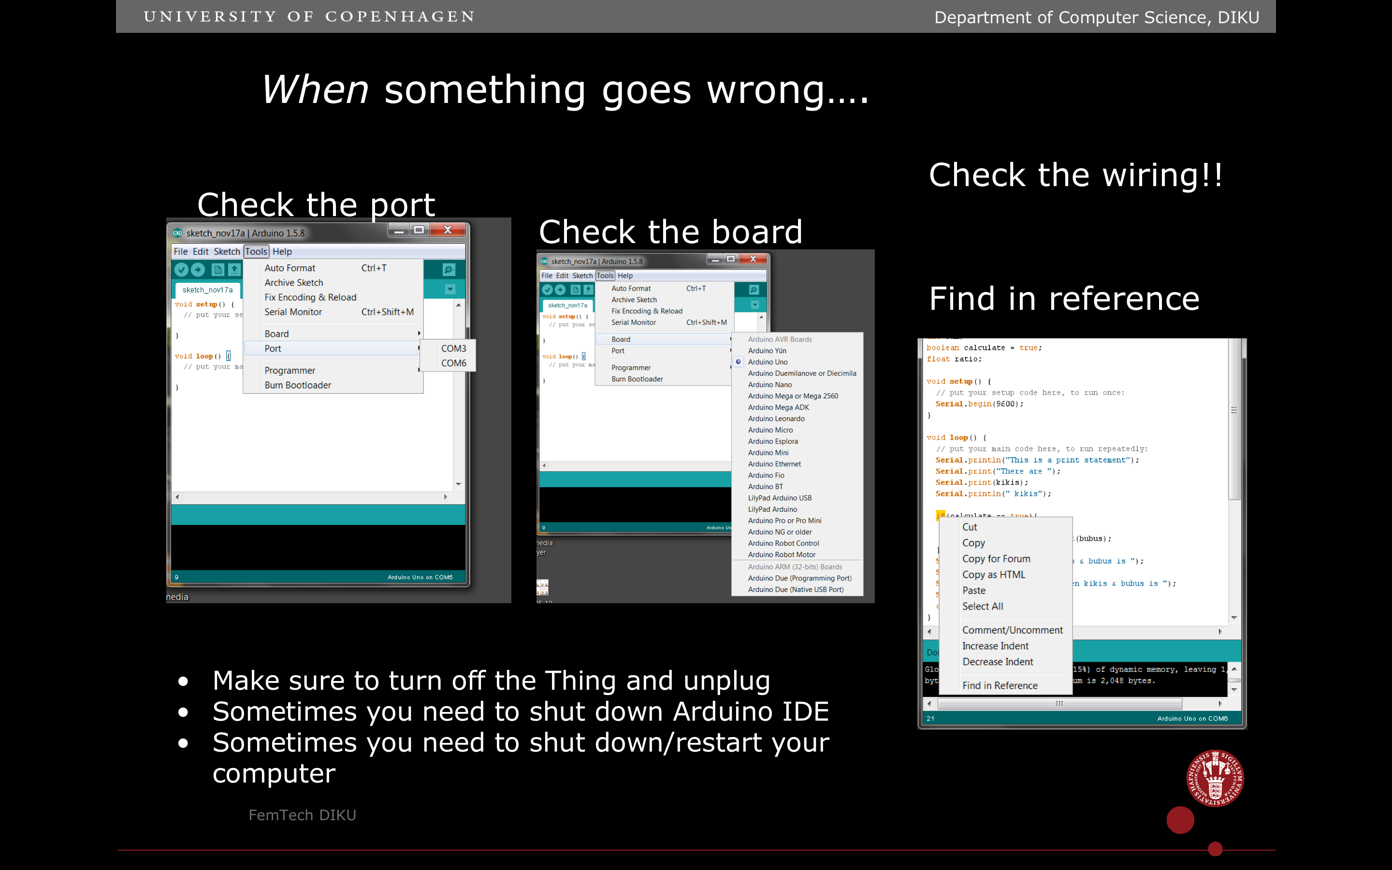Open tab dropdown arrow in left Arduino window
1392x870 pixels.
pyautogui.click(x=450, y=290)
